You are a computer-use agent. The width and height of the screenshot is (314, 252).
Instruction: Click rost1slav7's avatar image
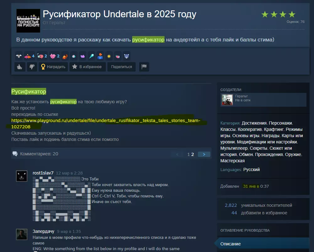click(x=22, y=176)
